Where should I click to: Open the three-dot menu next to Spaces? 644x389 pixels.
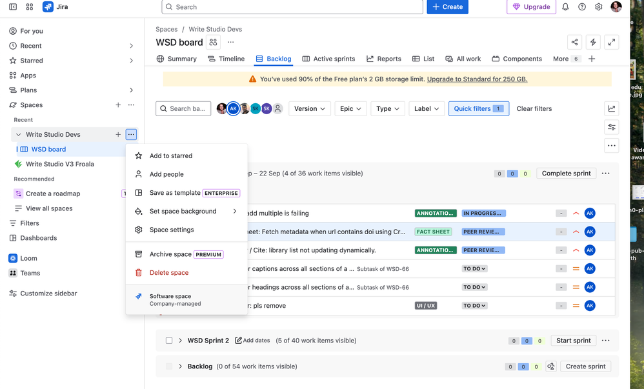tap(131, 105)
